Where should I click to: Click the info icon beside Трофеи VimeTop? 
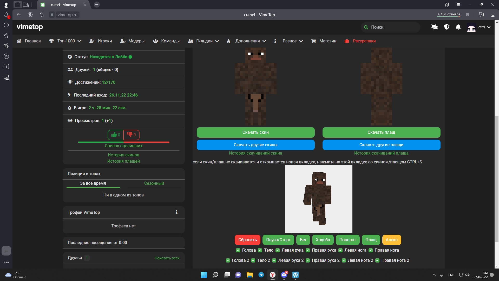(176, 212)
